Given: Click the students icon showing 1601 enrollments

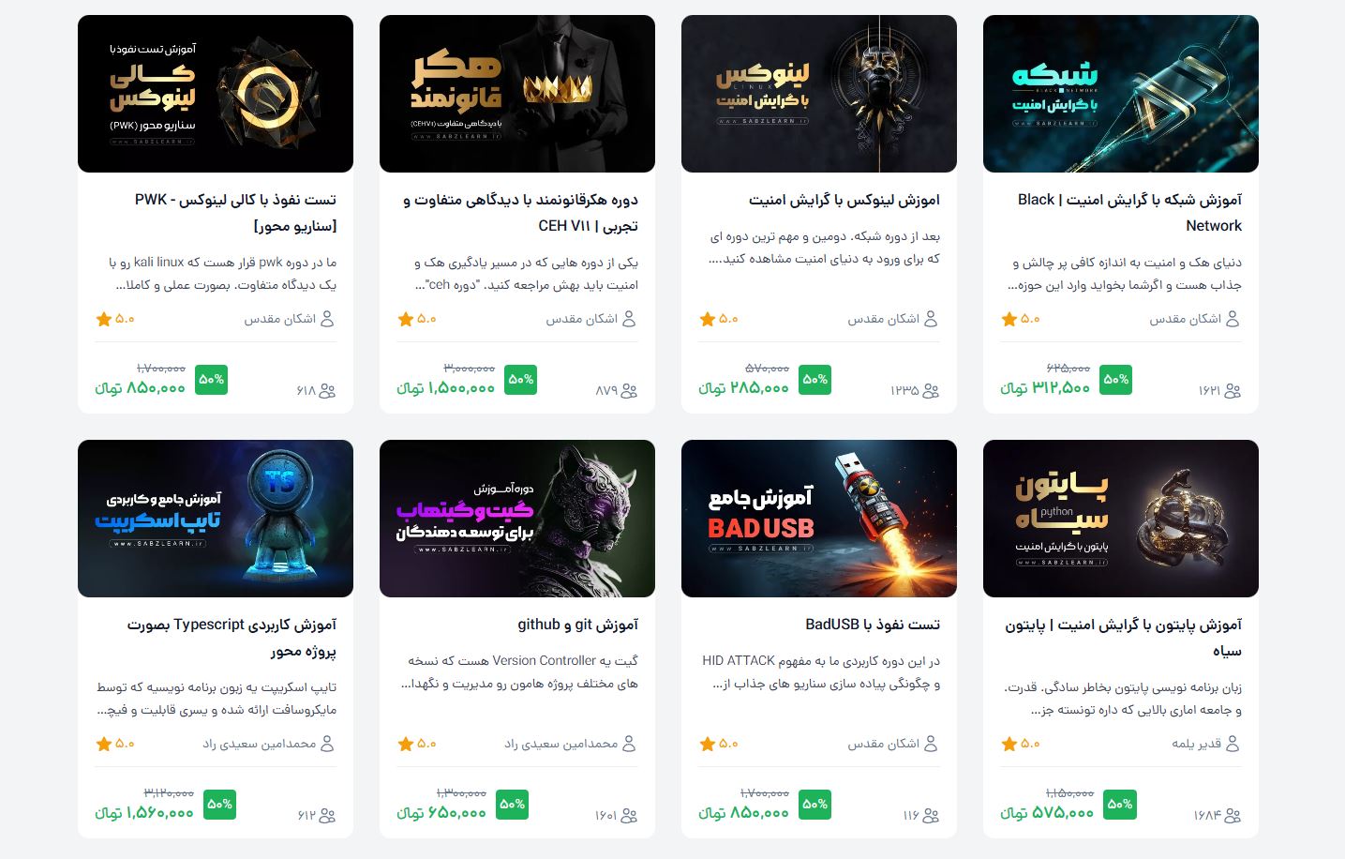Looking at the screenshot, I should click(x=630, y=816).
